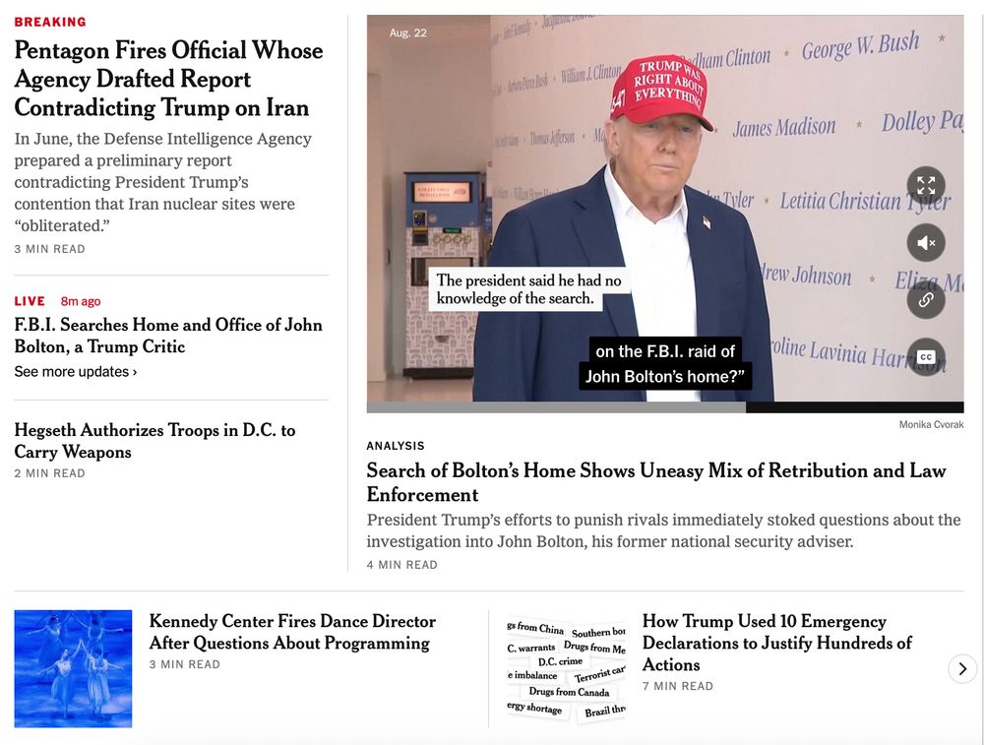Screen dimensions: 984x745
Task: Click the Aug. 22 video date
Action: click(408, 33)
